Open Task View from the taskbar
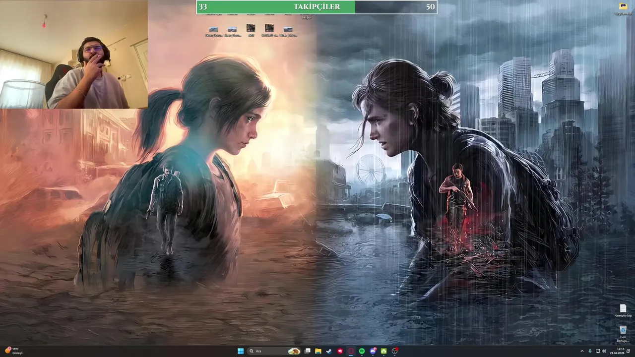This screenshot has width=635, height=357. 307,351
